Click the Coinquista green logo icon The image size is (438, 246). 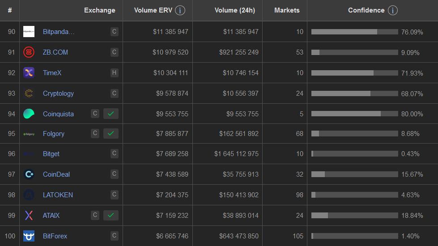29,114
